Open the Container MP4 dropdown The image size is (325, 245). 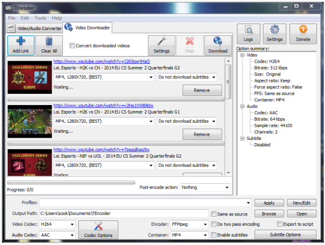(189, 235)
